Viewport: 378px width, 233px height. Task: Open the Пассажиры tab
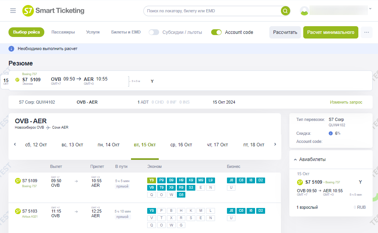(63, 32)
